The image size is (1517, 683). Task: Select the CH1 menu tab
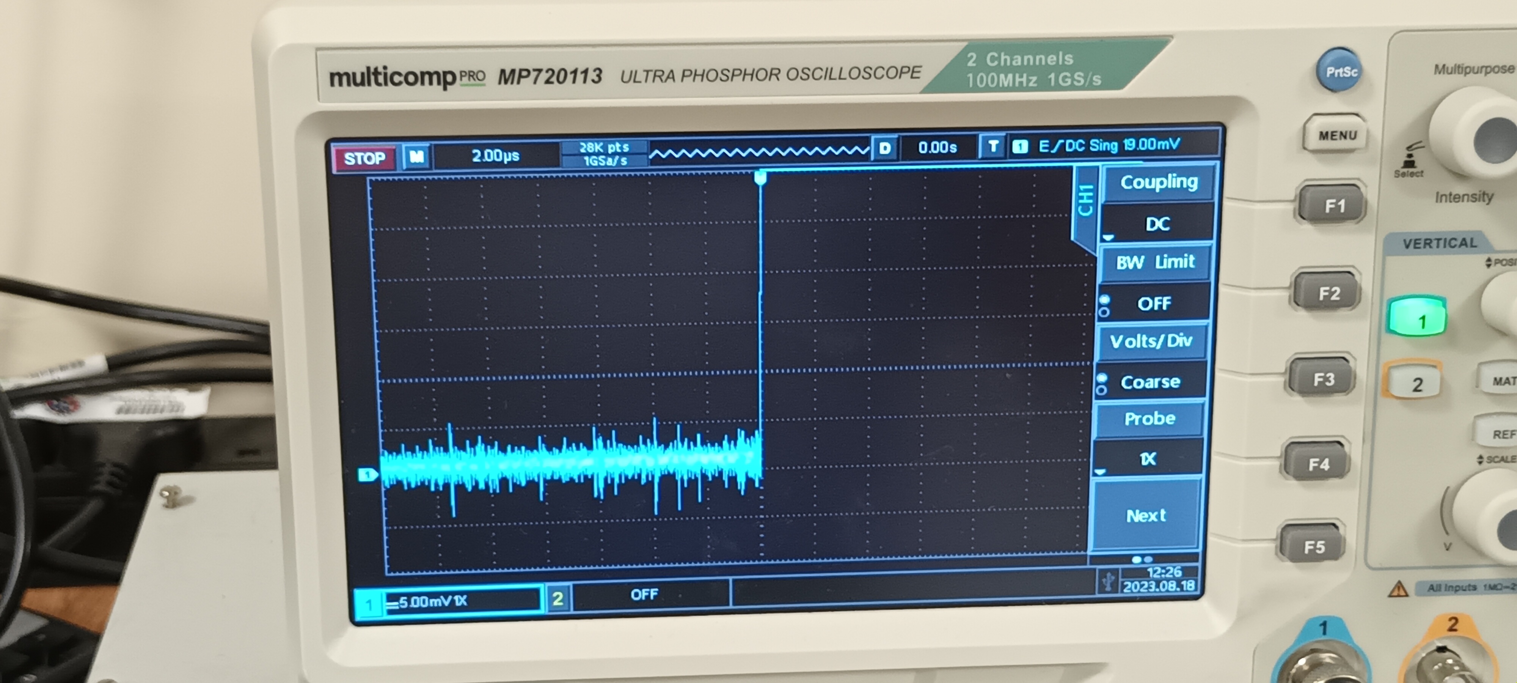[x=1085, y=200]
